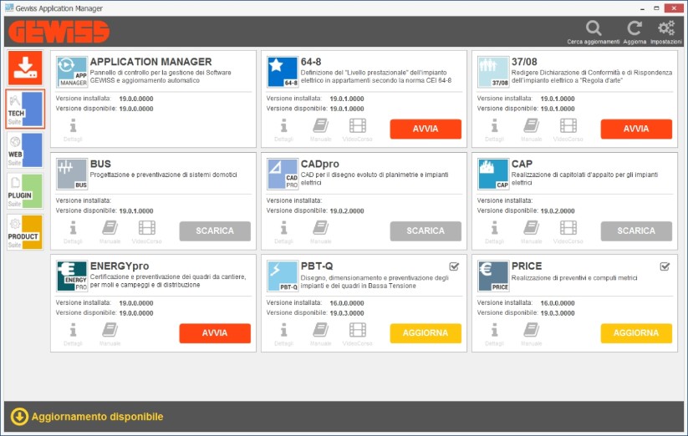
Task: Click the 64-8 star app thumbnail
Action: click(283, 72)
